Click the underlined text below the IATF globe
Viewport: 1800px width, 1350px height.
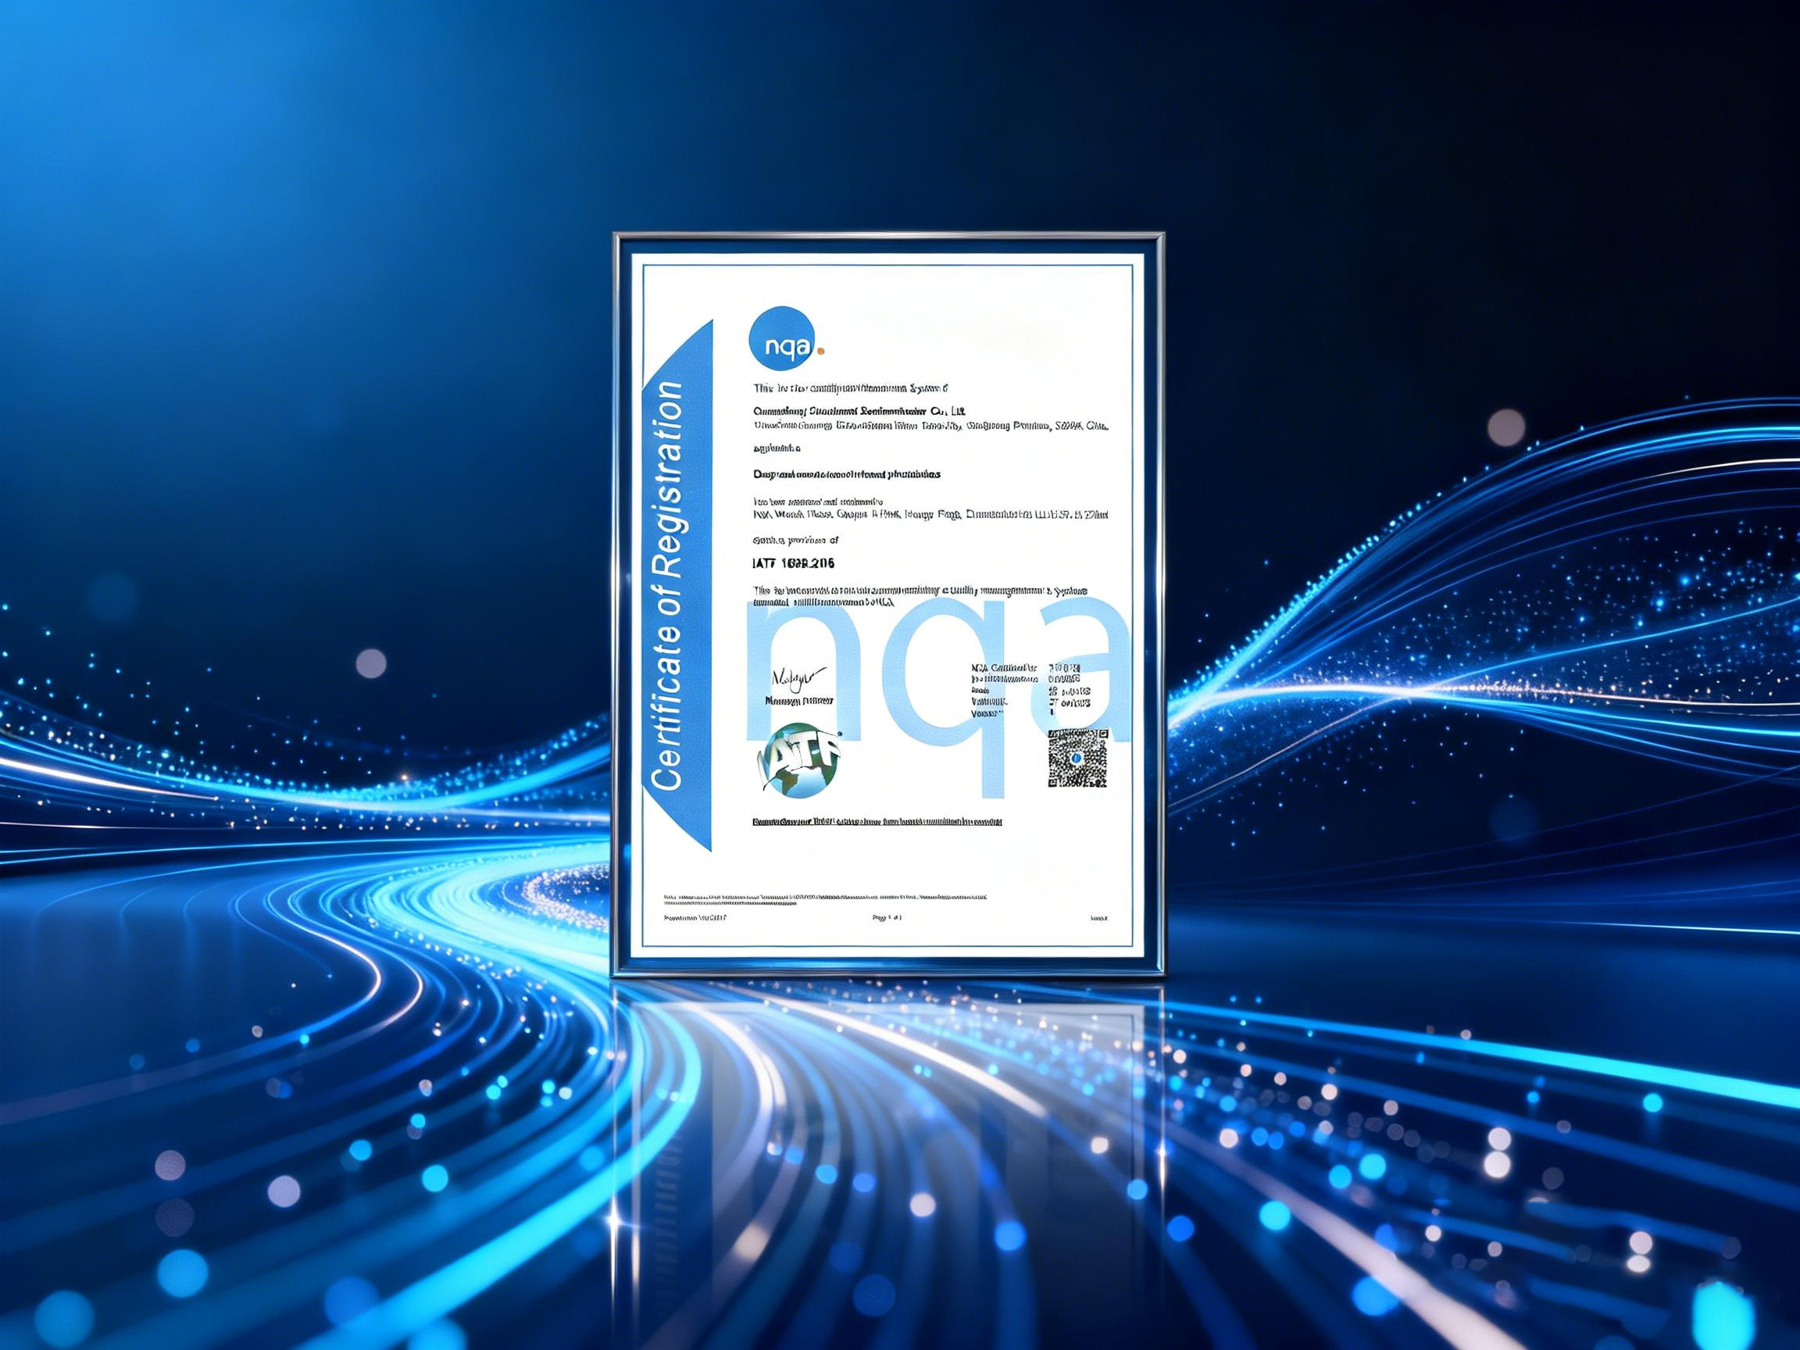click(877, 822)
